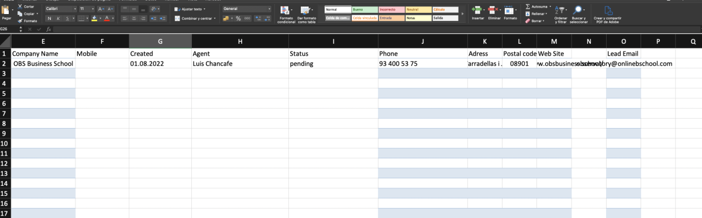Apply the Entrada cell style
Viewport: 702px width, 218px height.
click(x=391, y=18)
